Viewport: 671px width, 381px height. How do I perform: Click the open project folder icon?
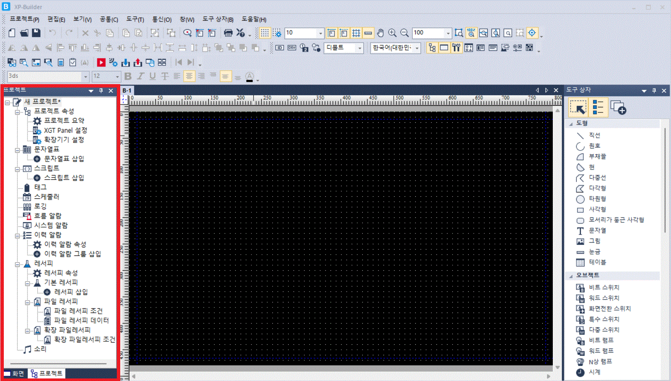(x=24, y=33)
